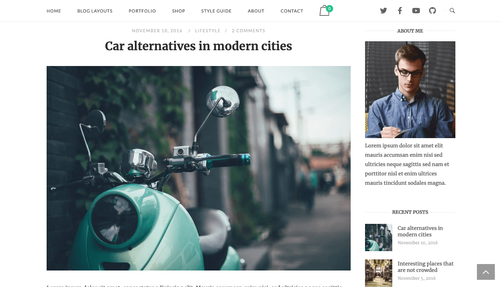Screen dimensions: 502x287
Task: Open the Facebook page icon
Action: pos(400,11)
